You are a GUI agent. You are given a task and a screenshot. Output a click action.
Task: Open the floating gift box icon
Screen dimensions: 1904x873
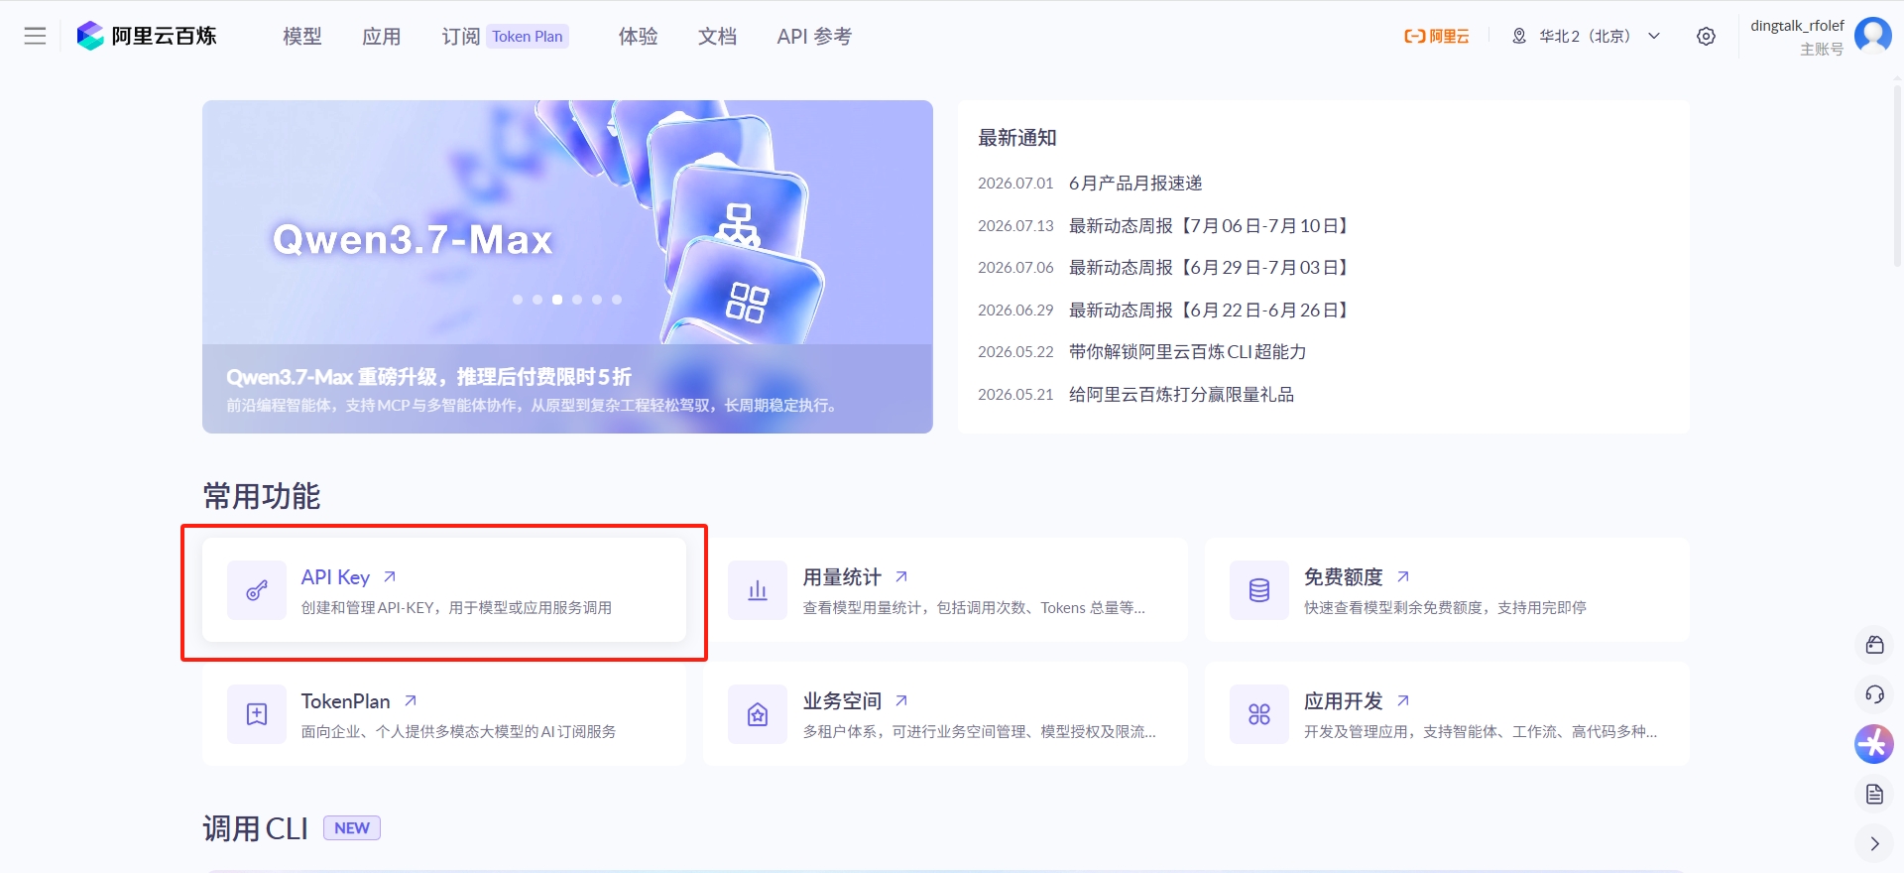pos(1874,645)
